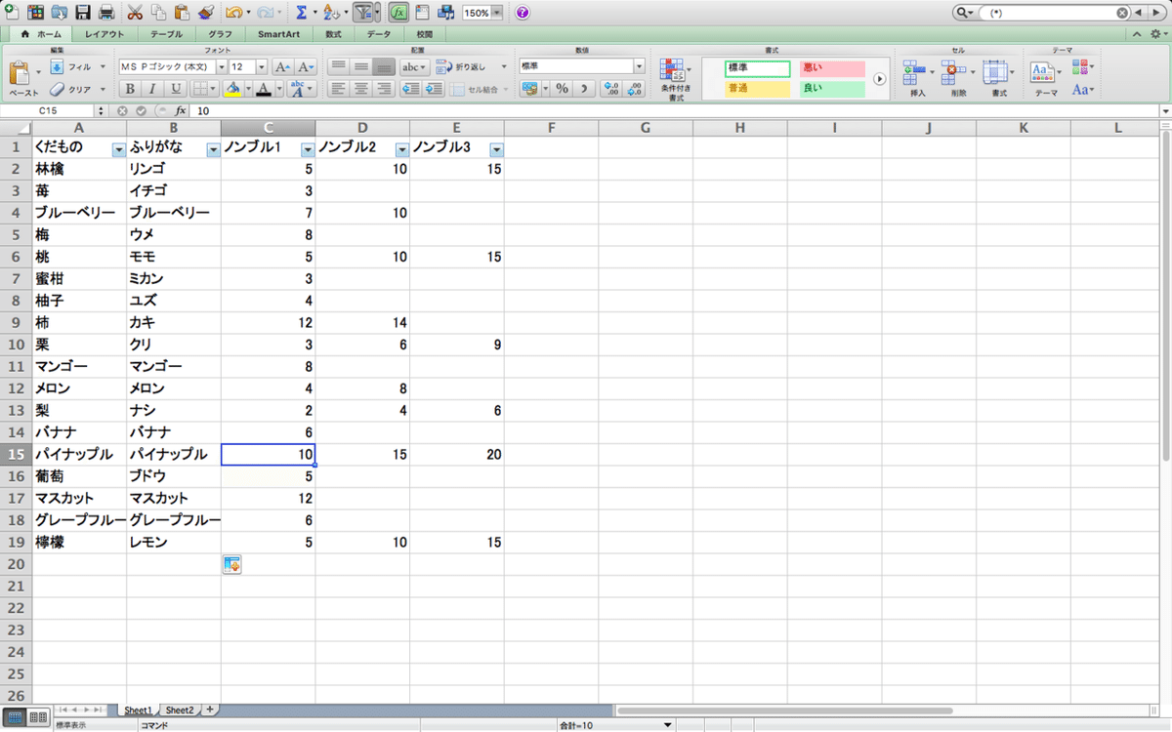Click the Format Painter brush icon
The image size is (1172, 732).
[x=205, y=13]
